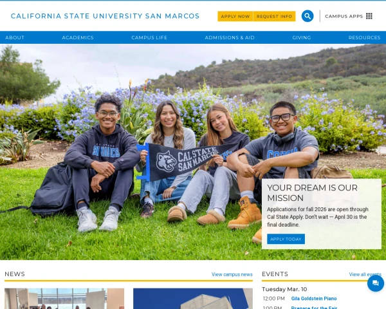Screen dimensions: 386x309
Task: Click the Apply Today button
Action: tap(286, 239)
